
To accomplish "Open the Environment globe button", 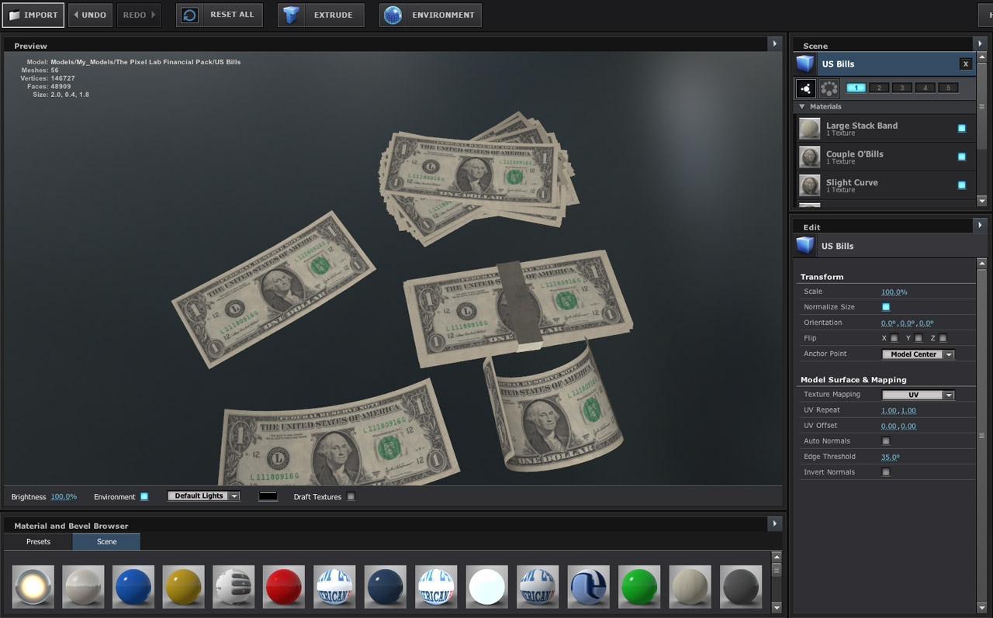I will pos(431,15).
